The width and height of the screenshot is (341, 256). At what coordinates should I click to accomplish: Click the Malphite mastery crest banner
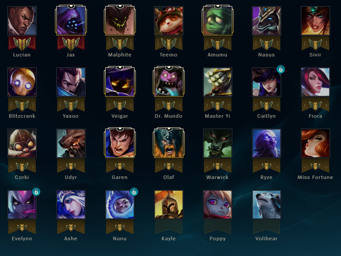(120, 44)
